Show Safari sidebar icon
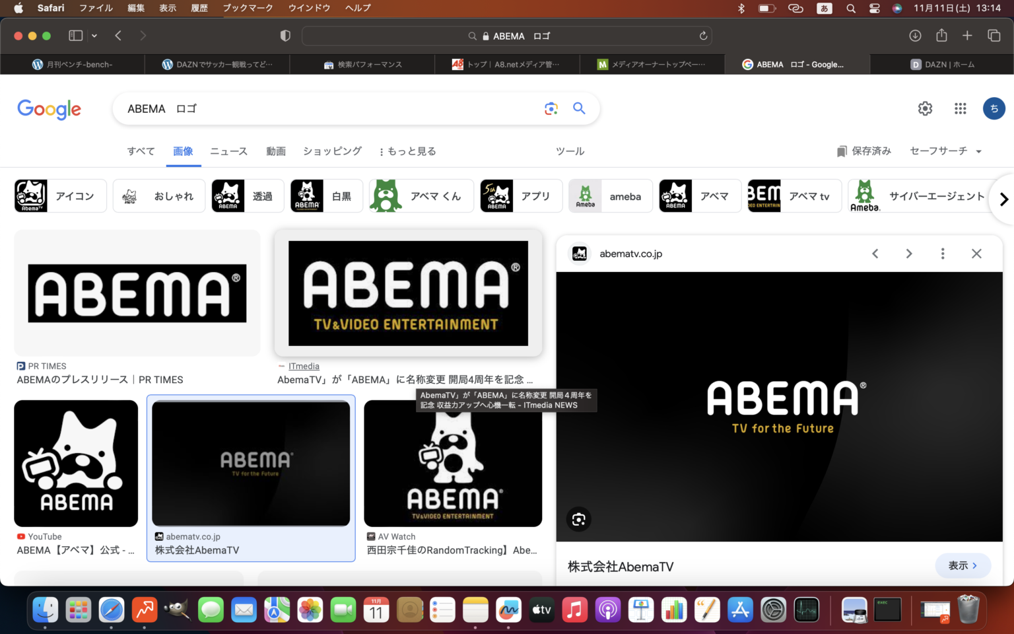1014x634 pixels. 76,36
